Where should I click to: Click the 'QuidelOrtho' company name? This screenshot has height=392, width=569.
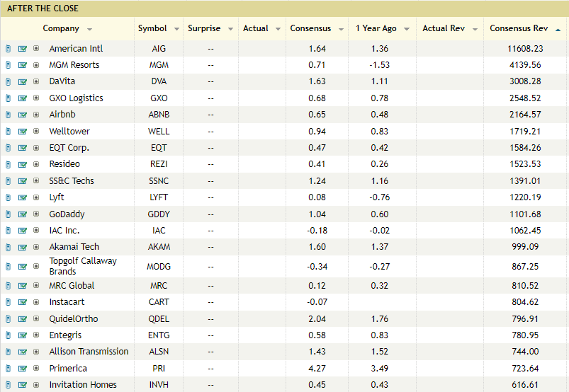pos(74,319)
